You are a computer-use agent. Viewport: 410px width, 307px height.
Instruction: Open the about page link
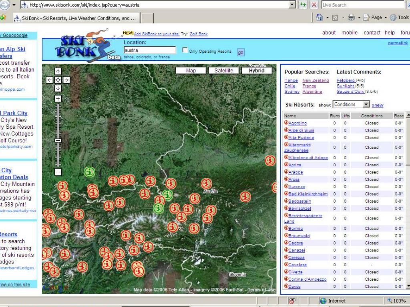tap(329, 33)
